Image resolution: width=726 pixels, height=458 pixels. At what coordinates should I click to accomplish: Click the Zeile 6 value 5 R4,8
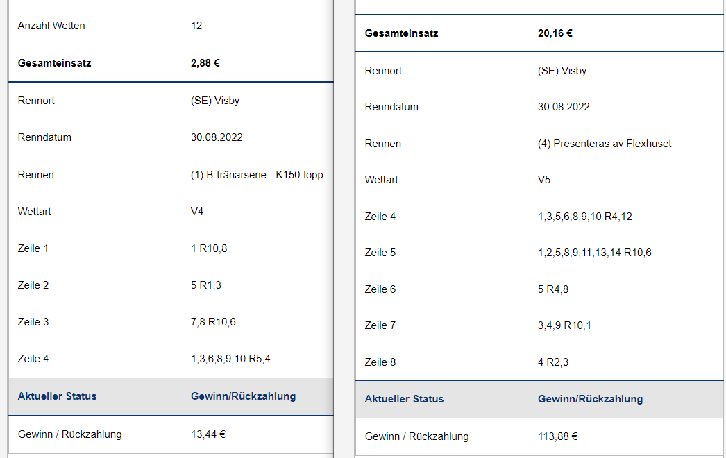point(553,289)
